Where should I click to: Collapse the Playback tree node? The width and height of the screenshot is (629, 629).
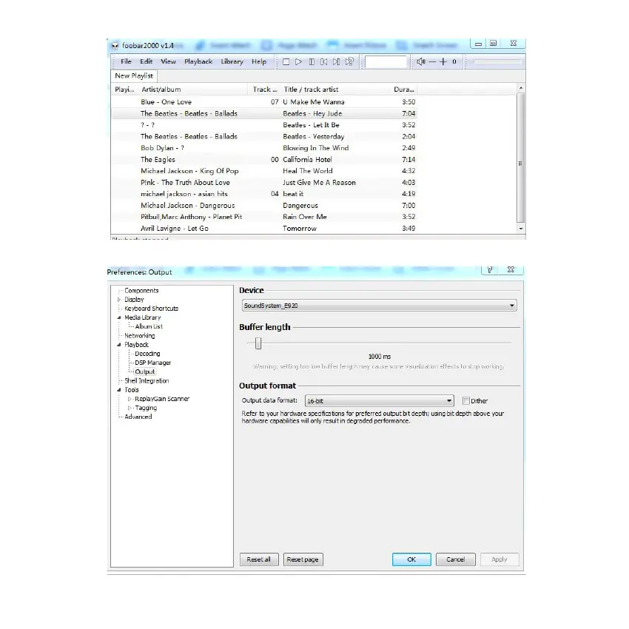click(x=119, y=345)
